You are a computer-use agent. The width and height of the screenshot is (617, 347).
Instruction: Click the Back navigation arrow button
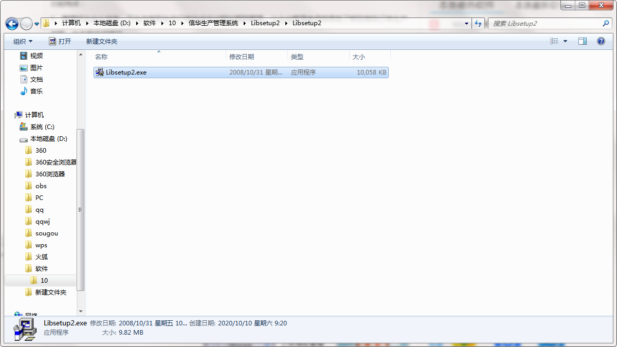(12, 24)
